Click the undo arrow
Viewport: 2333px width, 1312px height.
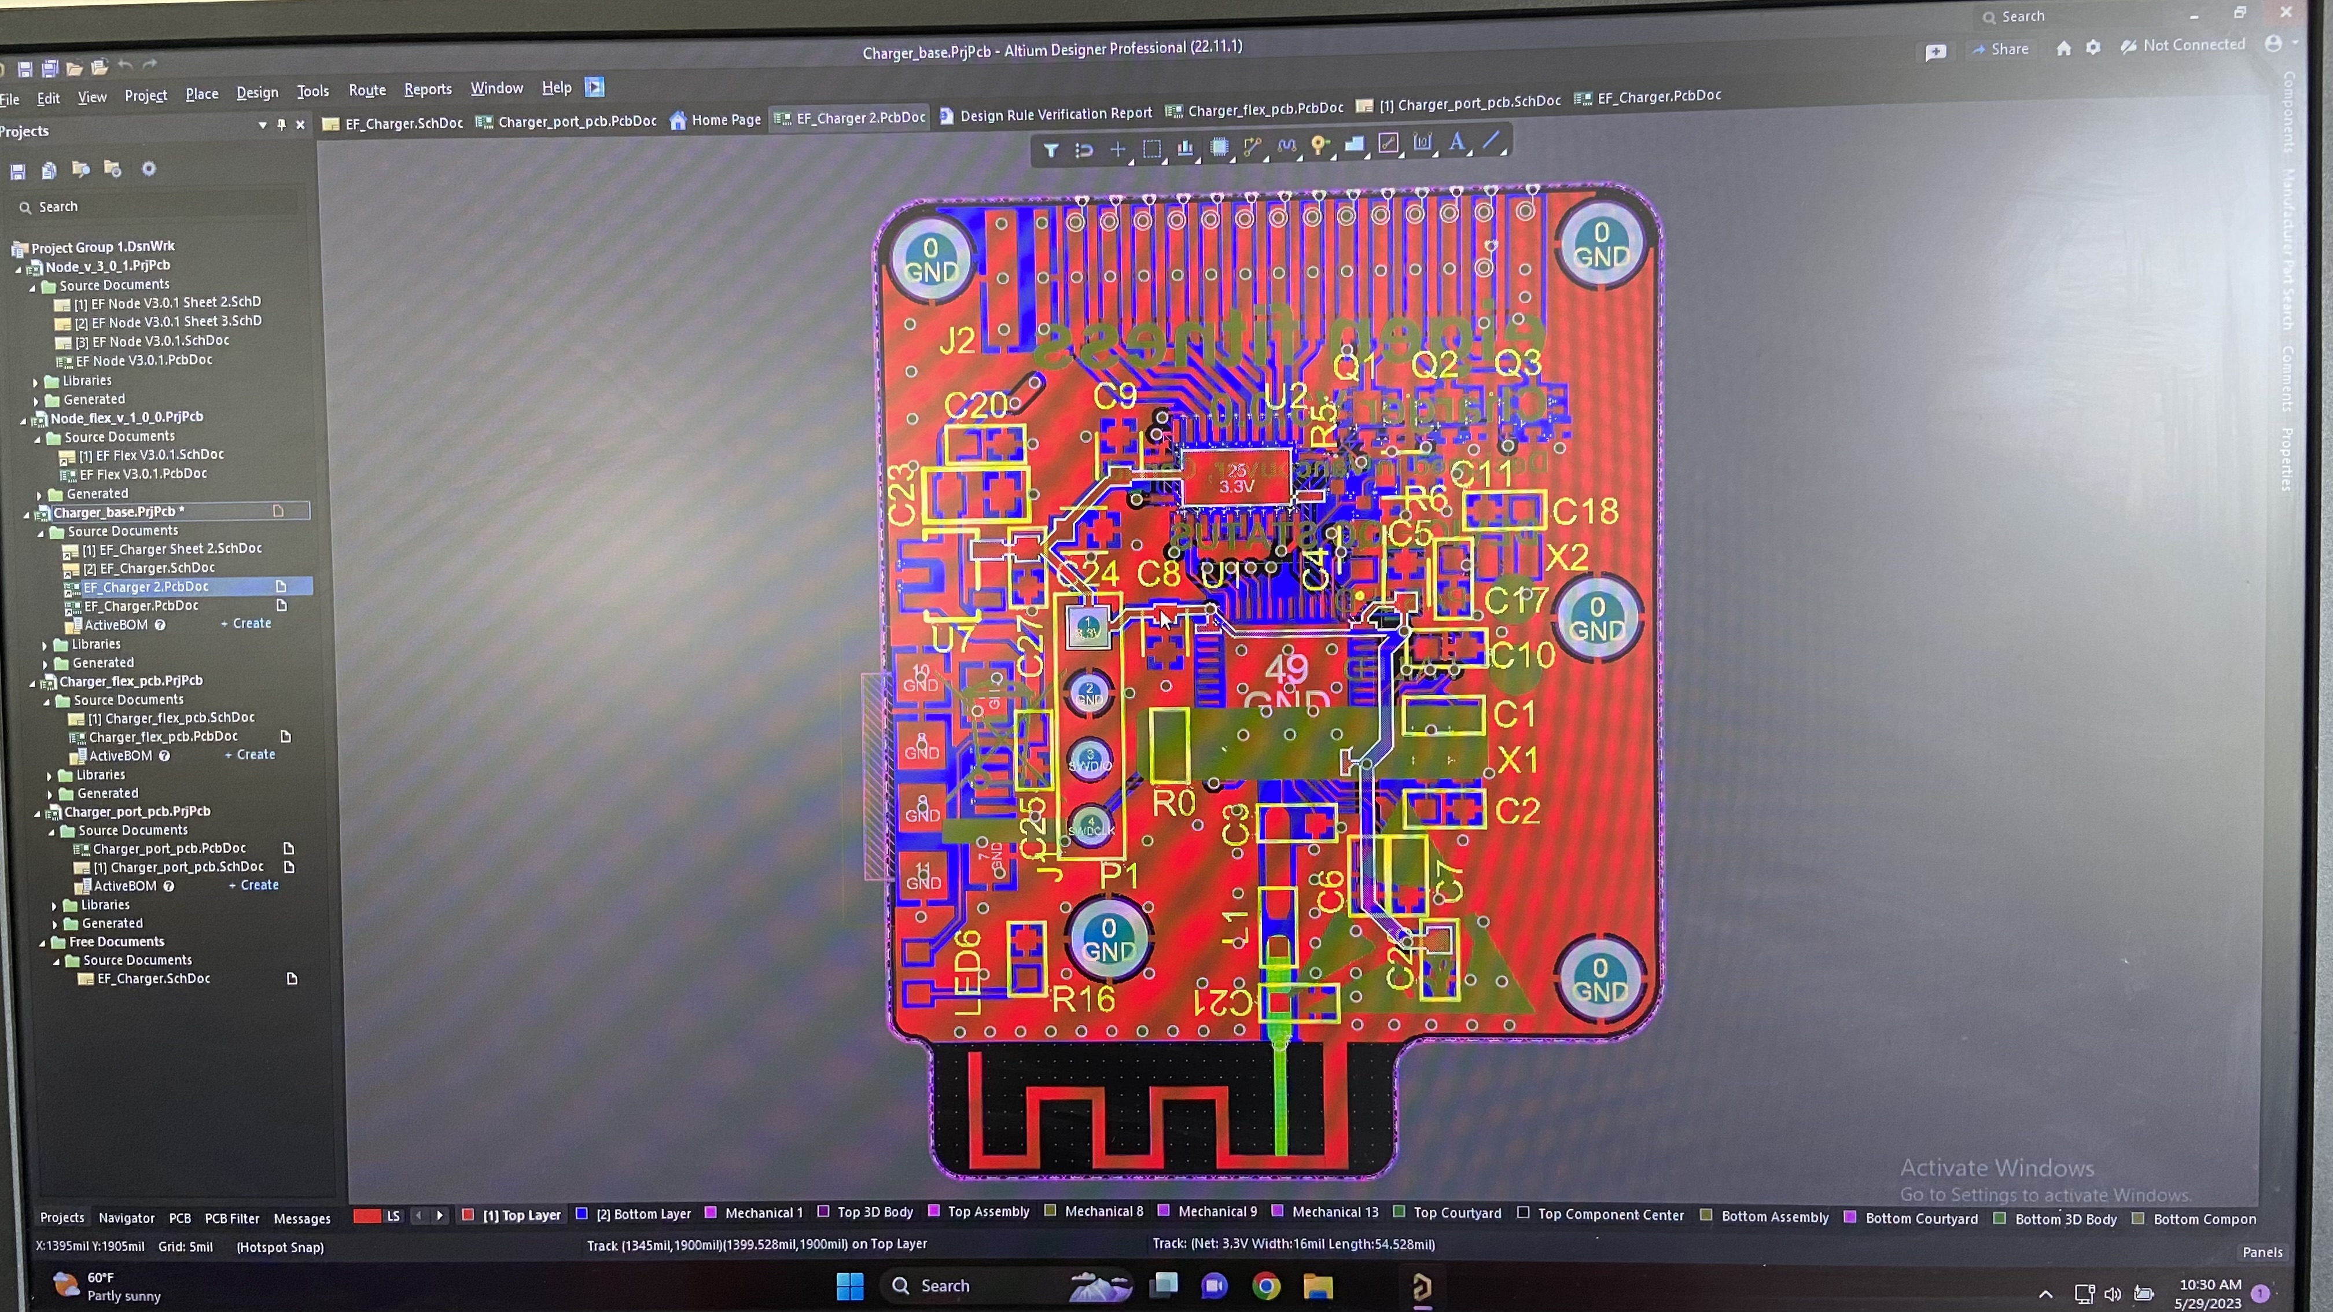pos(125,65)
